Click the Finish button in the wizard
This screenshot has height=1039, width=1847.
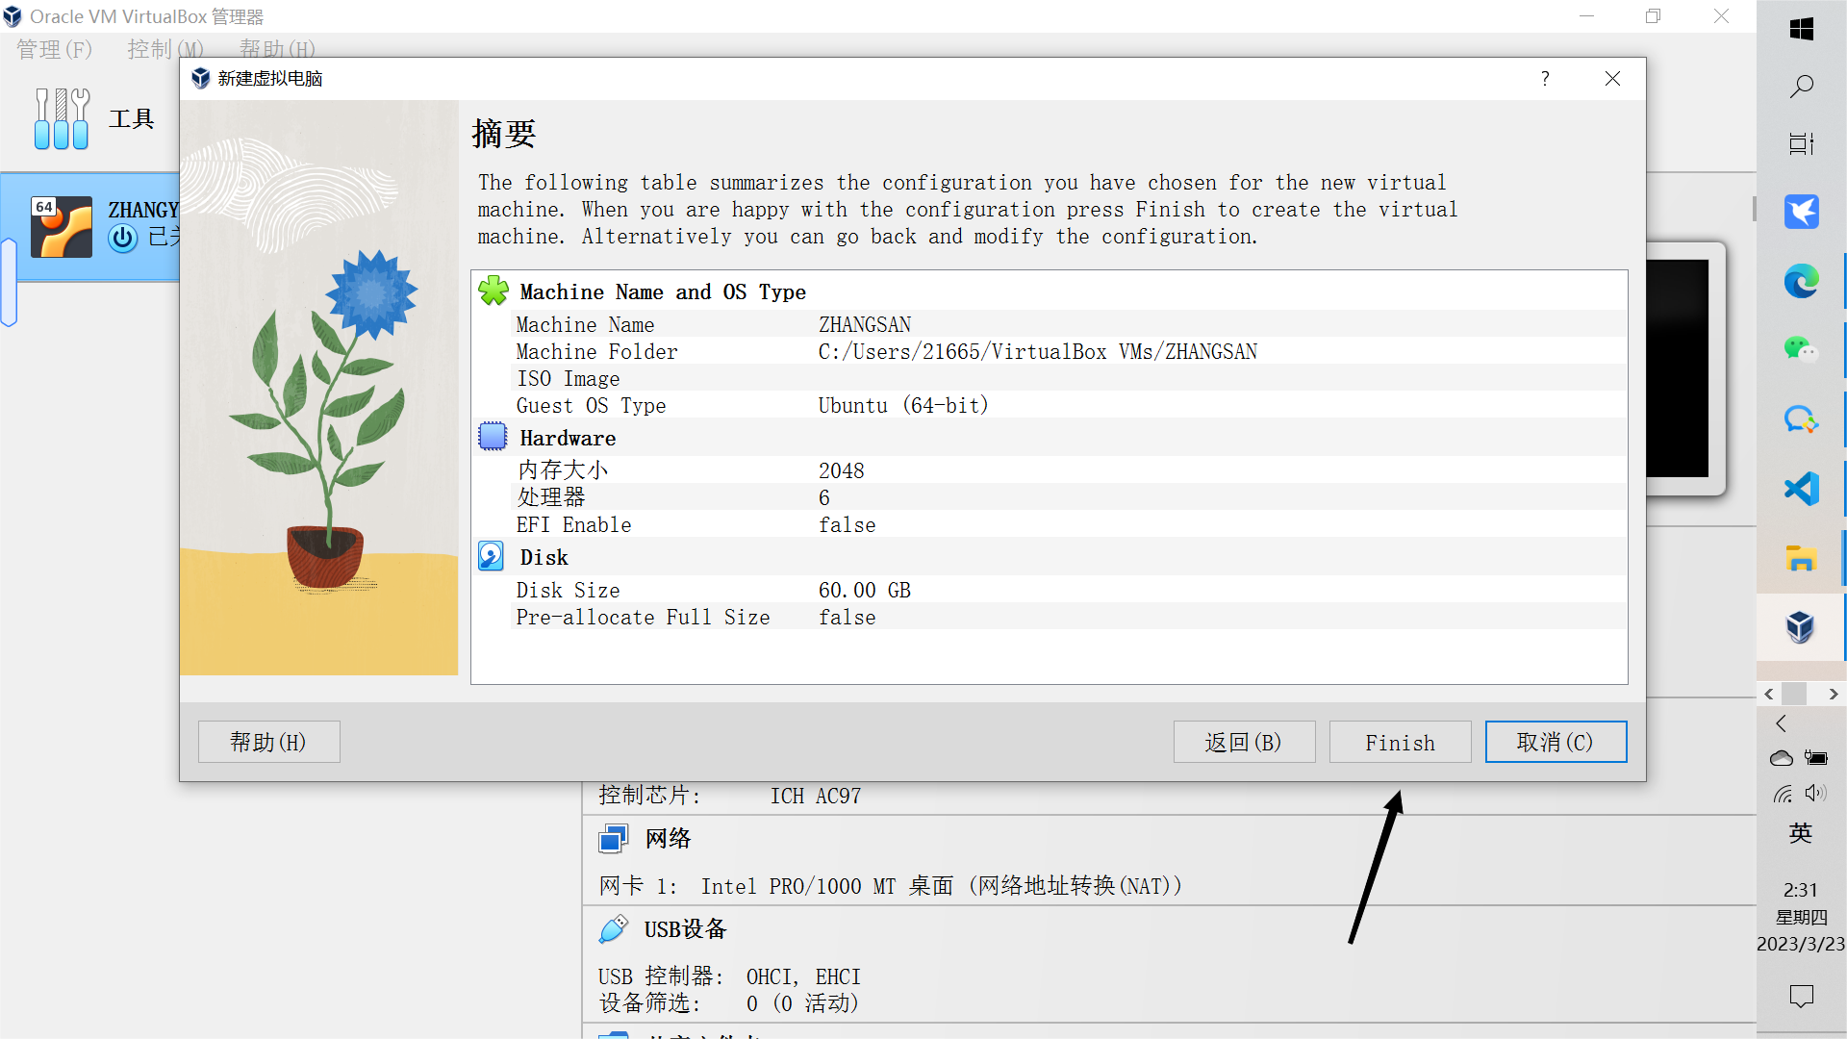(x=1400, y=742)
